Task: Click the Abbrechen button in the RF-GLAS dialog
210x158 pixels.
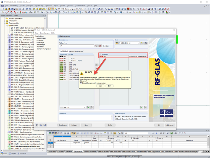Action: point(170,125)
